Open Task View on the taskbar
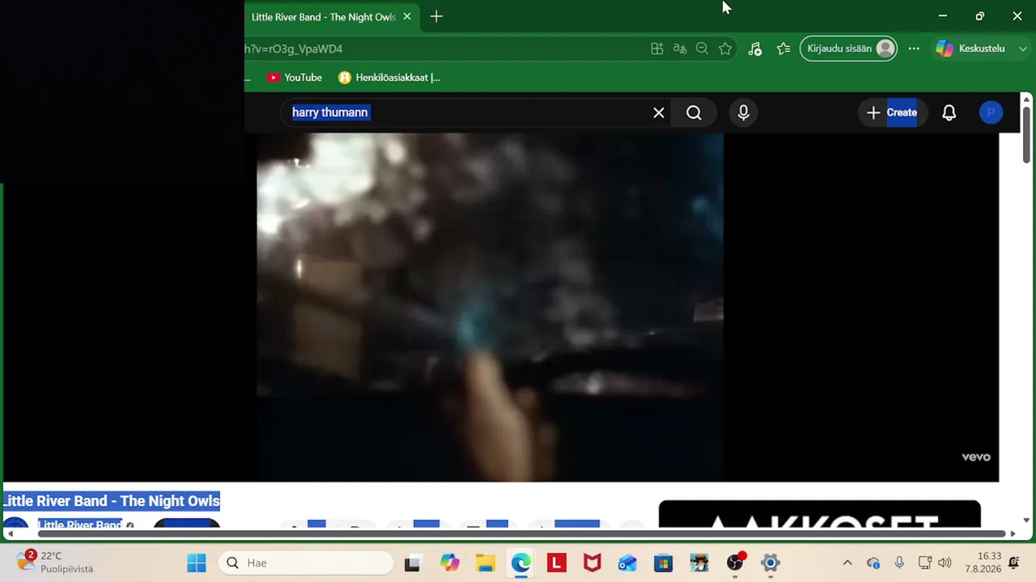 (412, 563)
